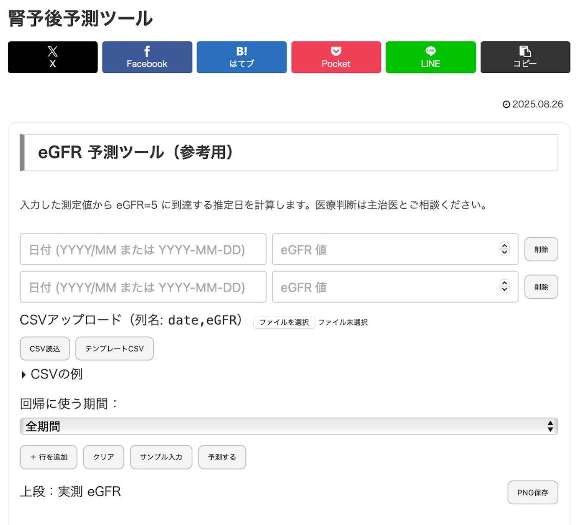The width and height of the screenshot is (576, 525).
Task: Open the 全期間 regression period dropdown
Action: (289, 426)
